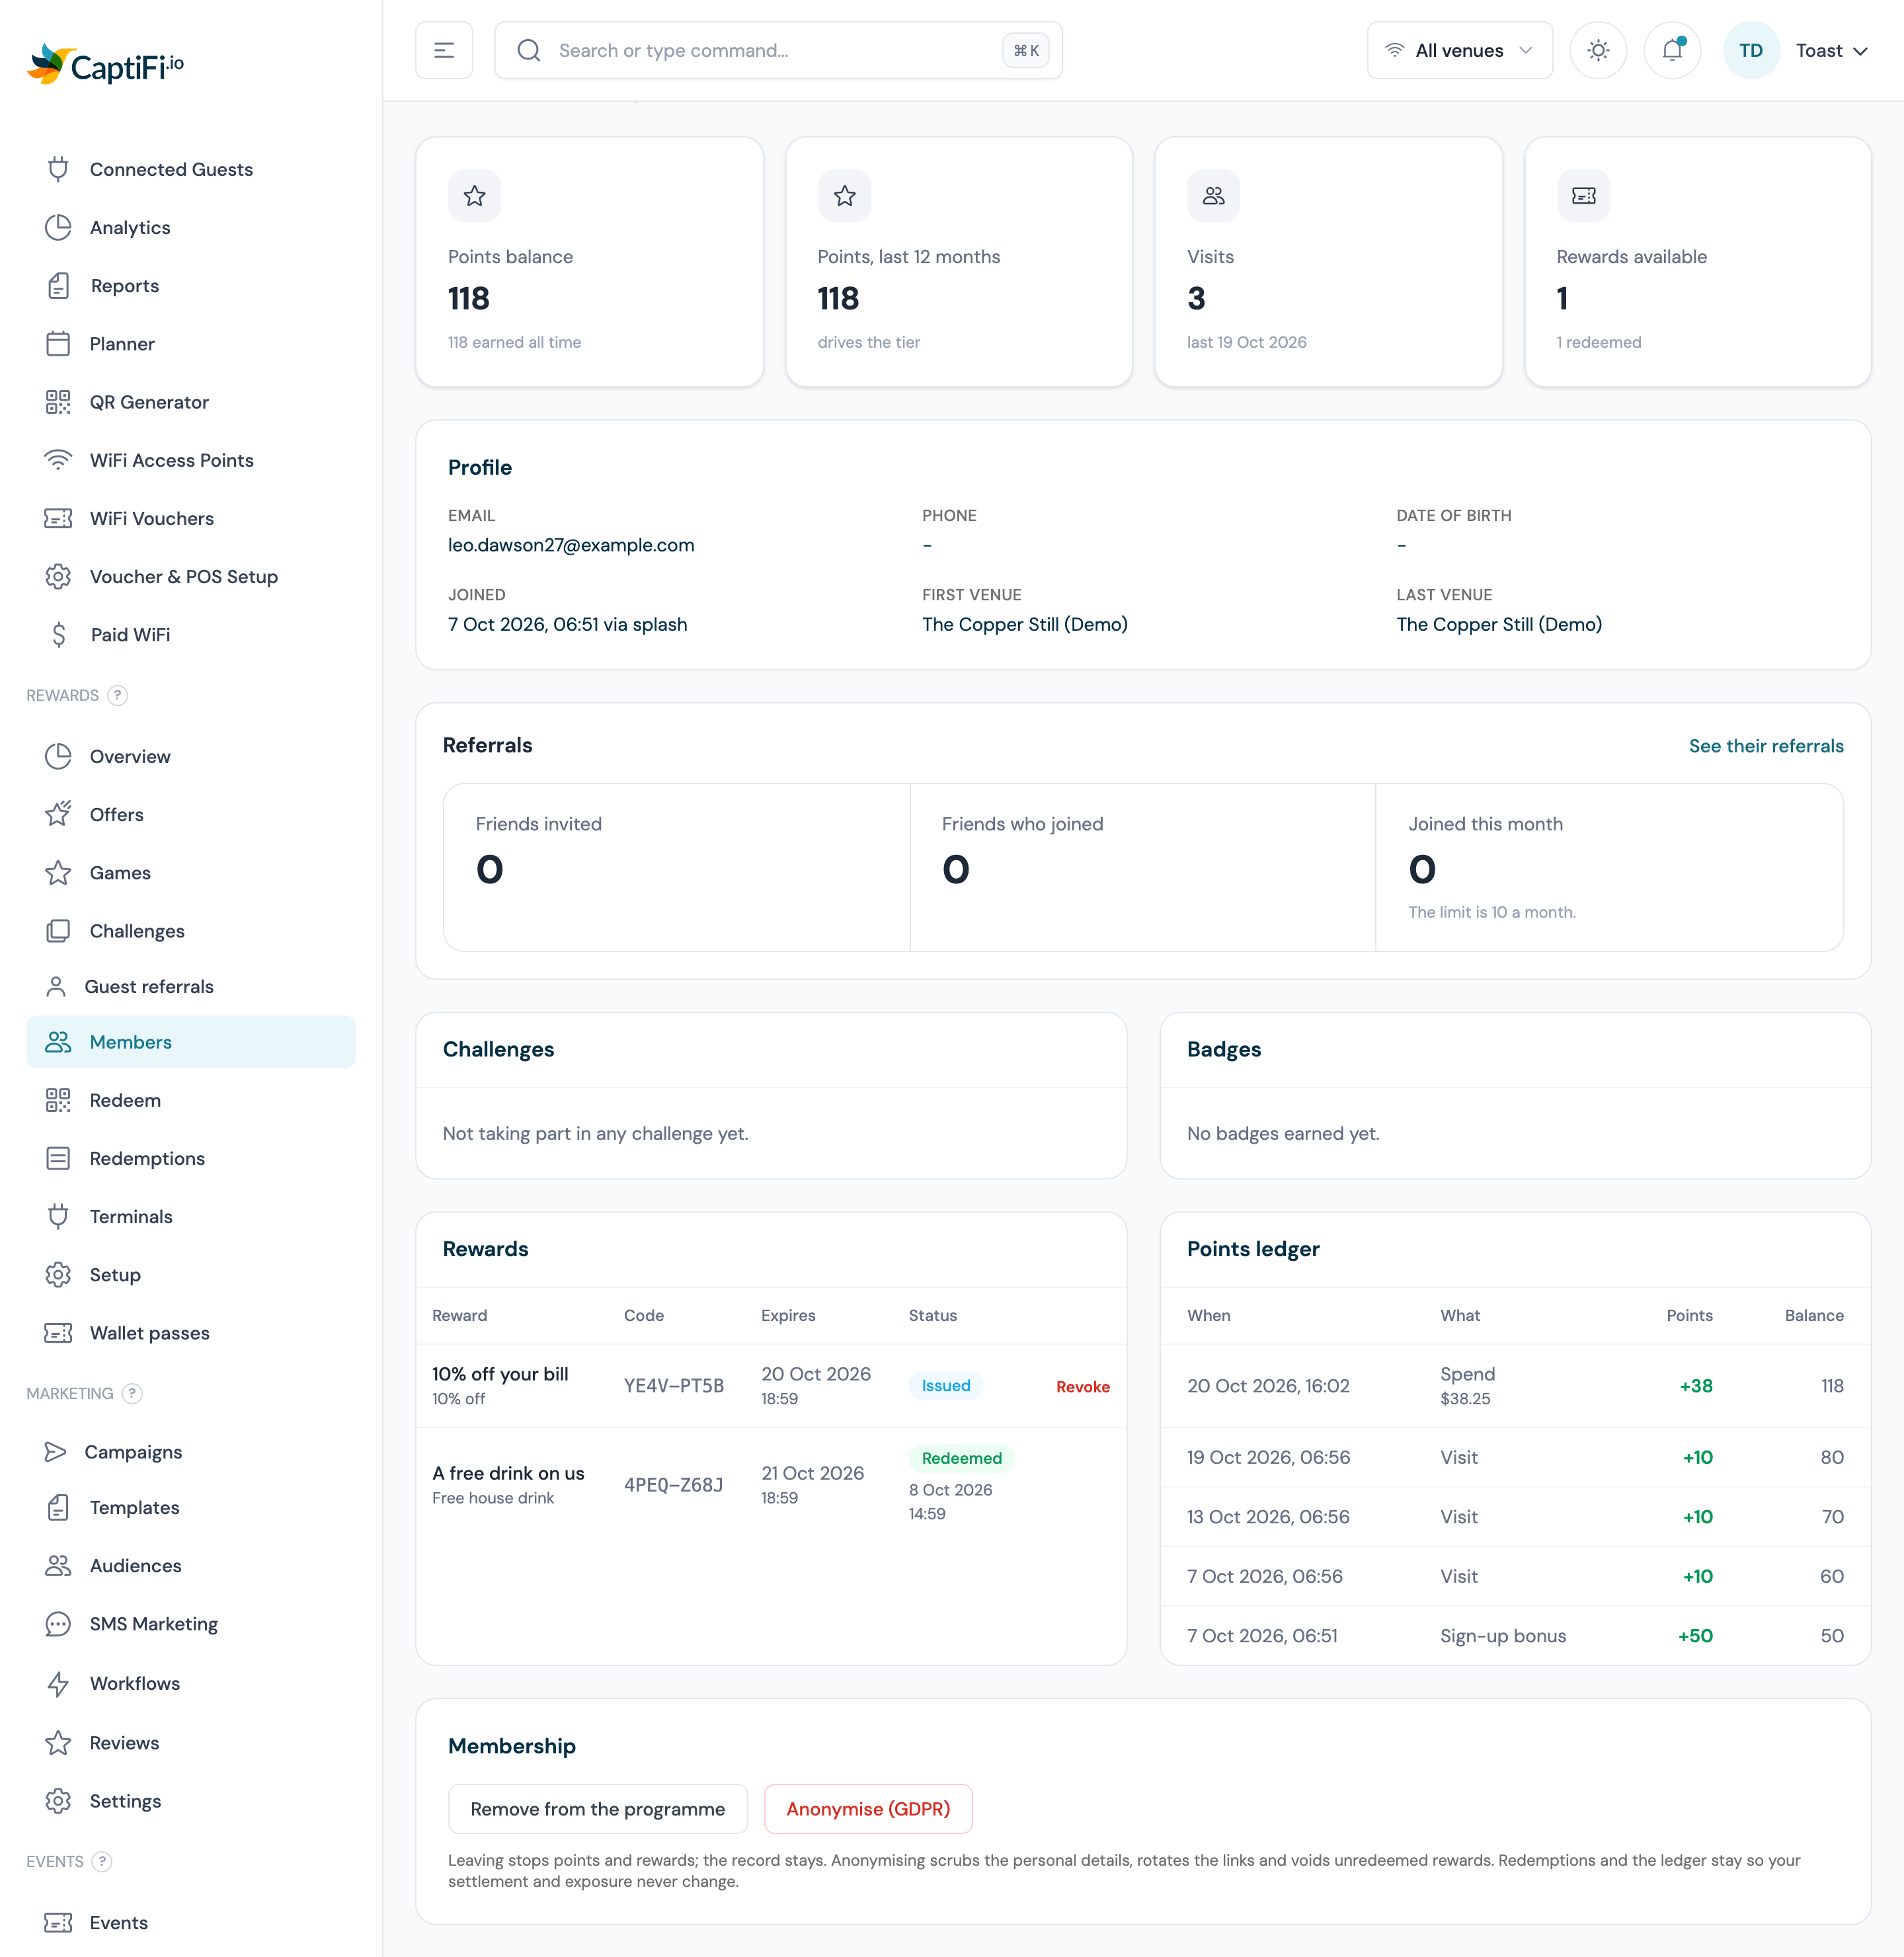Click the Sign-up bonus ledger entry
This screenshot has width=1904, height=1957.
(x=1515, y=1636)
